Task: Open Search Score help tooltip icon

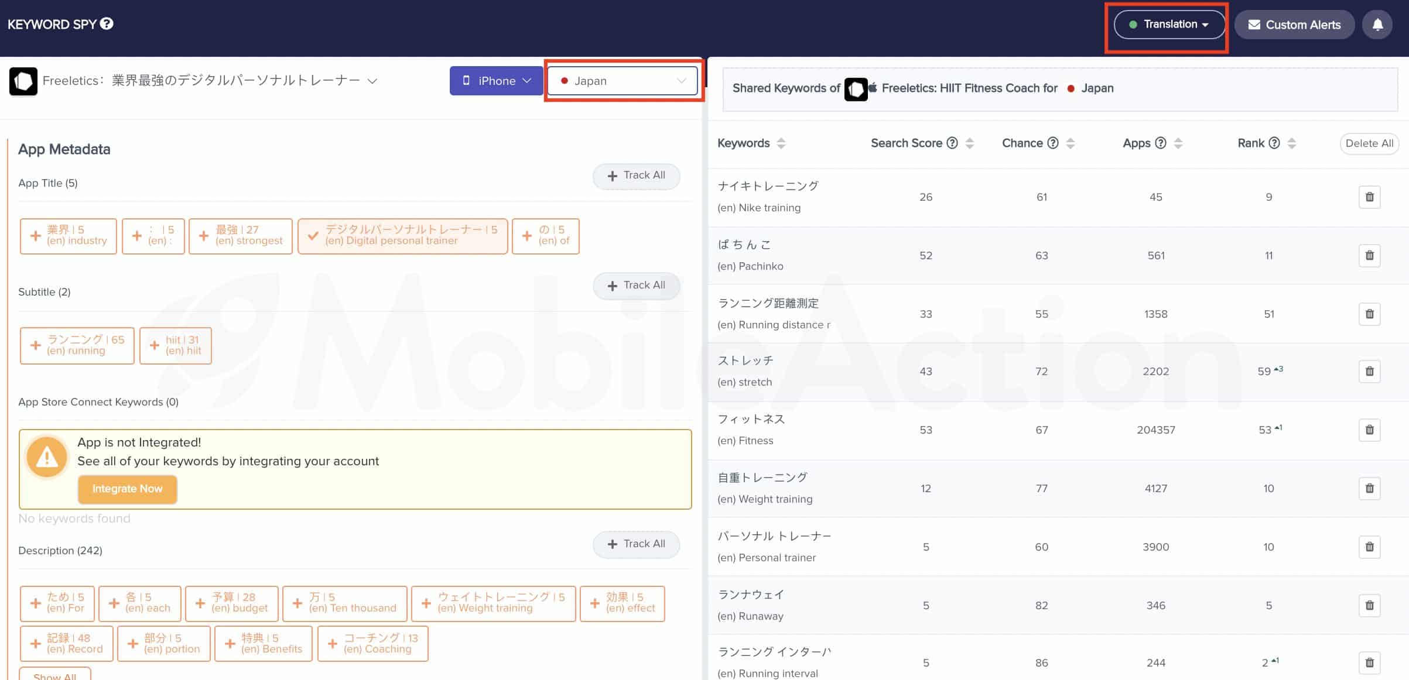Action: coord(952,143)
